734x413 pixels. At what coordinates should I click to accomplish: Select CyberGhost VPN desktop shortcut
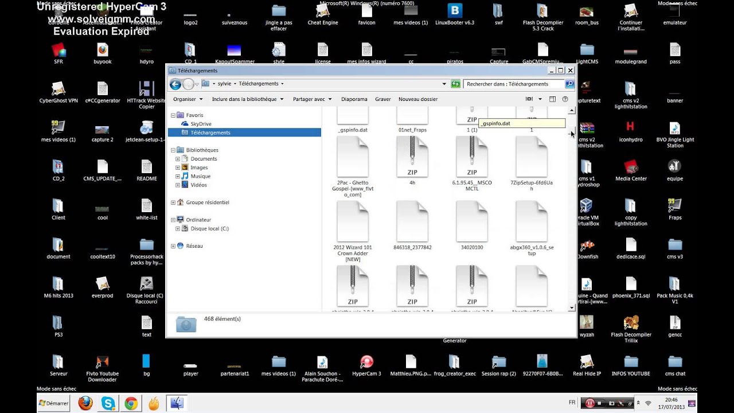(x=58, y=89)
